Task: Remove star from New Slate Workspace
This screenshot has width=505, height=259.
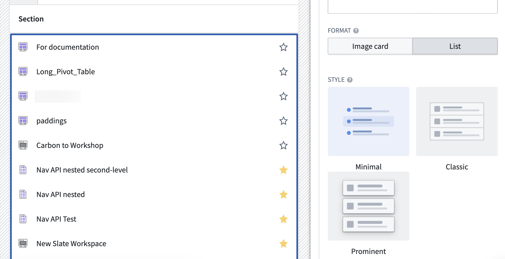Action: pyautogui.click(x=283, y=244)
